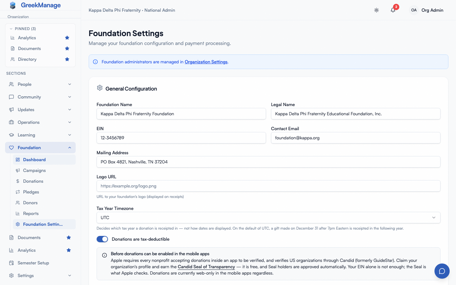Expand the Learning section
The image size is (456, 285).
click(40, 135)
